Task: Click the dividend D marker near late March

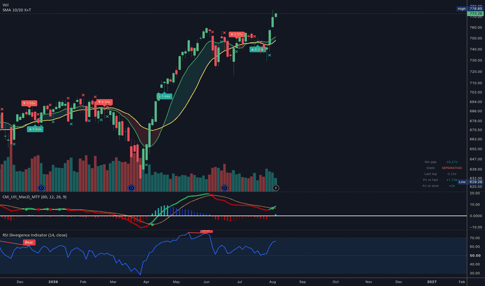Action: (132, 188)
